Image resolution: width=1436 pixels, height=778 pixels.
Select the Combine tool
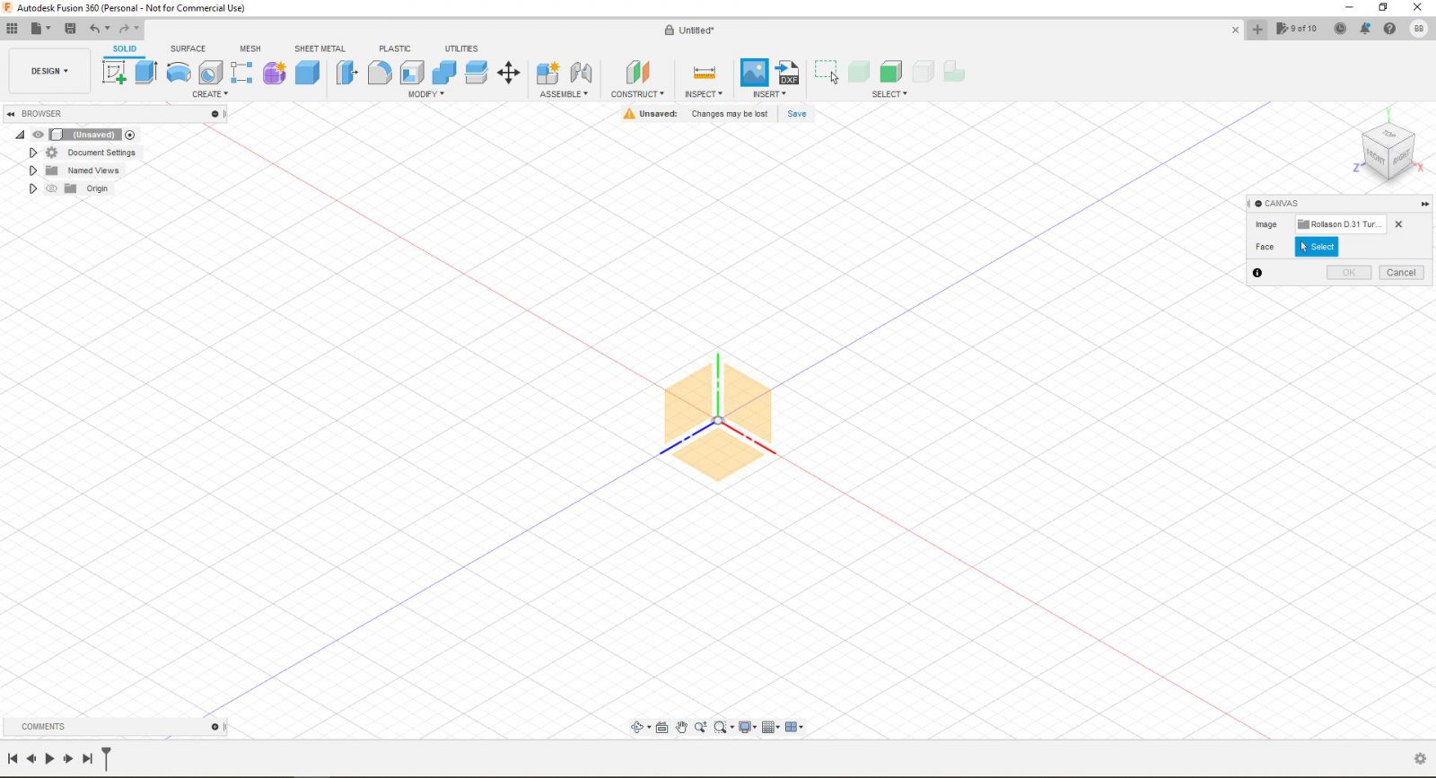[444, 73]
